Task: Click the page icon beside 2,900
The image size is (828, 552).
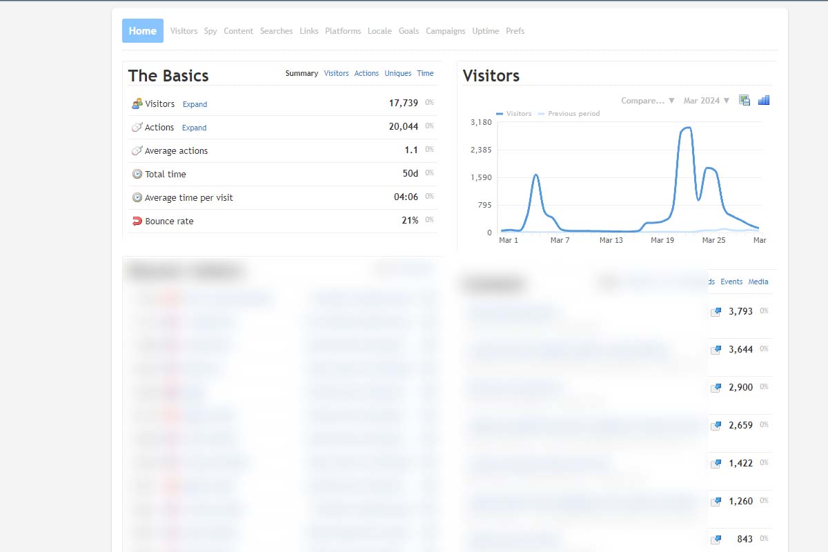Action: pyautogui.click(x=716, y=388)
